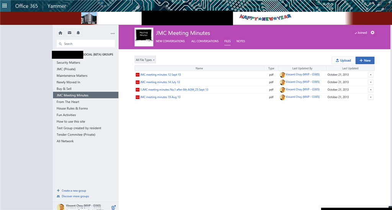
Task: Sort by Last Updated column header
Action: [x=350, y=68]
